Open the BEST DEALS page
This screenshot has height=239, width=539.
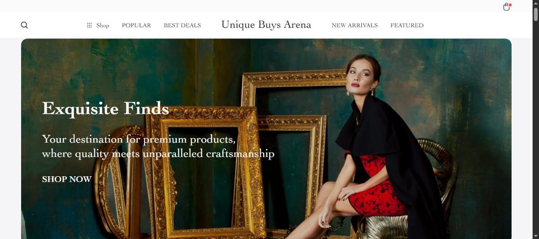[x=182, y=26]
